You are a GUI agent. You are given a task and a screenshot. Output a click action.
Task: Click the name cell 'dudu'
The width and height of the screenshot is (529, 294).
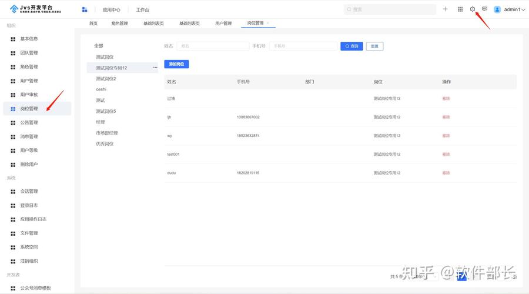coord(172,173)
